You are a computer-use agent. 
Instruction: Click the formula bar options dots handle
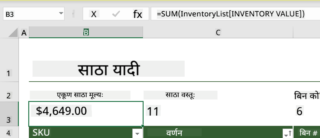pyautogui.click(x=73, y=14)
